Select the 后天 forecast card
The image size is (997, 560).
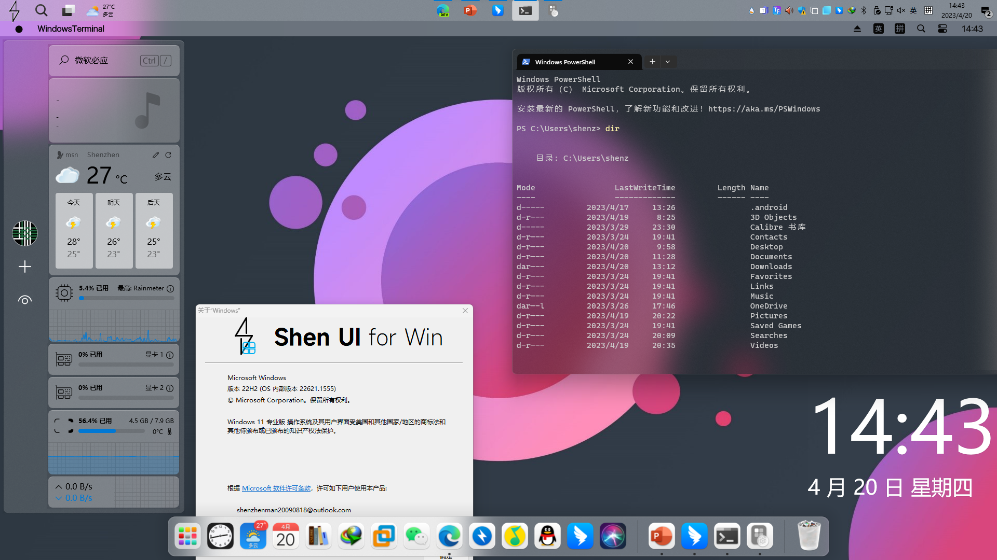(154, 230)
